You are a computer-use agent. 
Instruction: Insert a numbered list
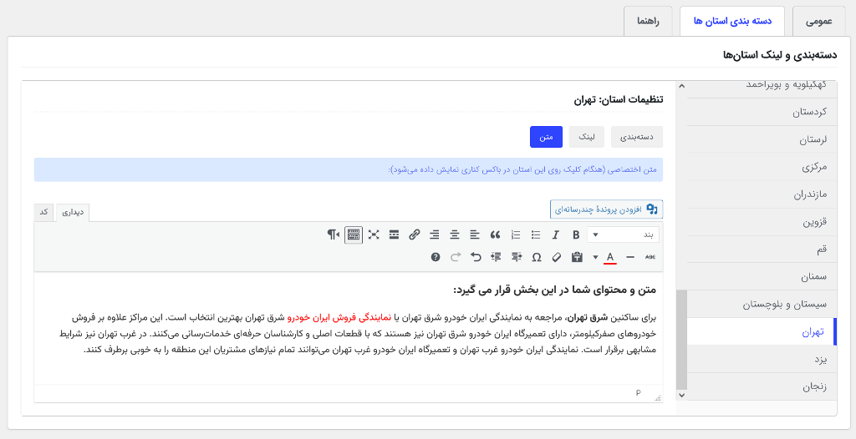tap(516, 235)
